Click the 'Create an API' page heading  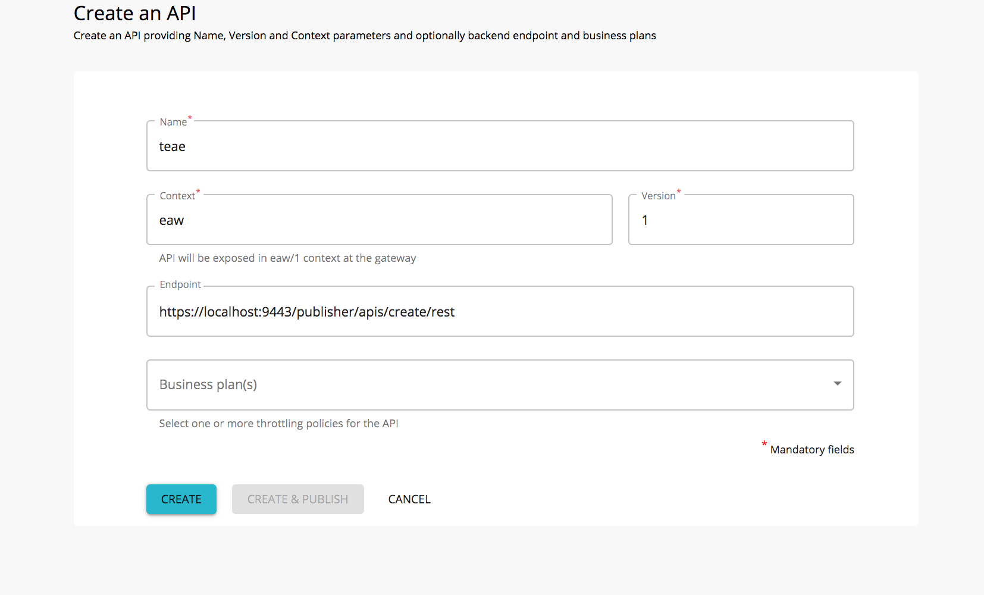coord(134,13)
